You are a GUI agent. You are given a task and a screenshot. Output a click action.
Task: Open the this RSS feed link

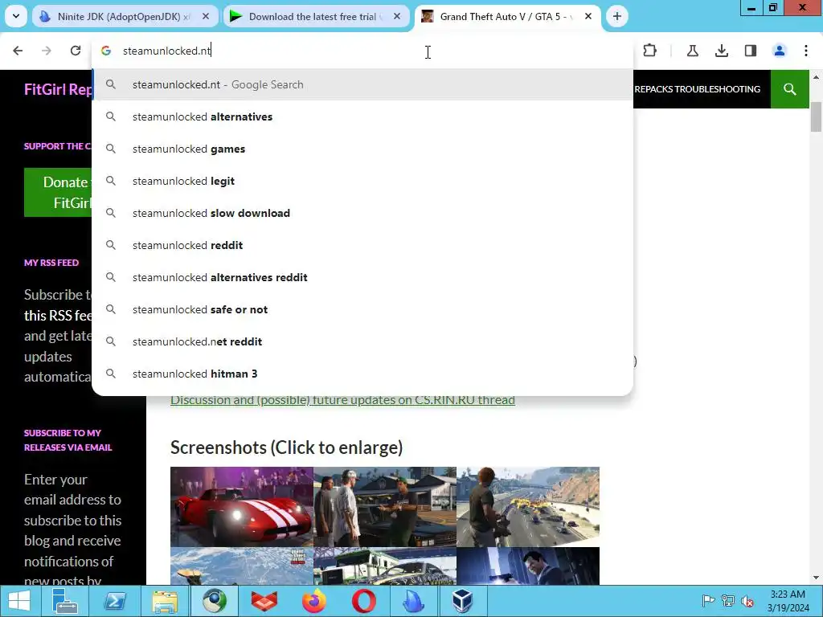58,315
